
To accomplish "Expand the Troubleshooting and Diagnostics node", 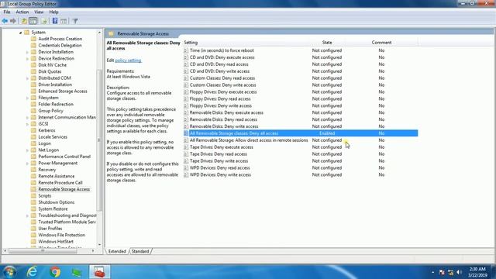I will pos(28,215).
